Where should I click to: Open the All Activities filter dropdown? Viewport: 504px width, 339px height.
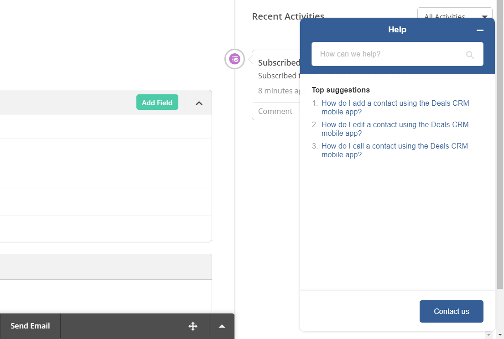point(455,13)
